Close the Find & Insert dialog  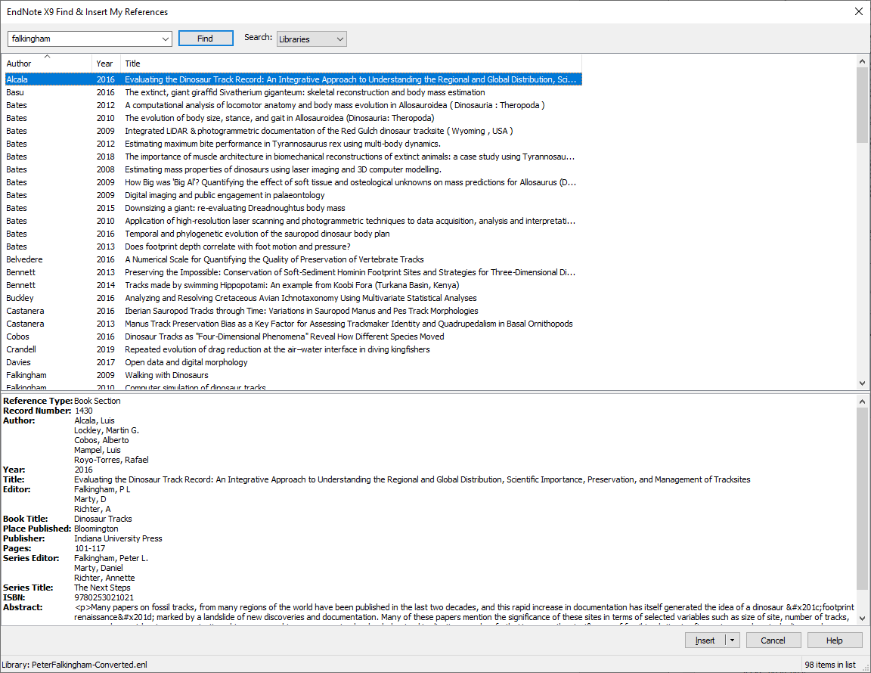[858, 11]
